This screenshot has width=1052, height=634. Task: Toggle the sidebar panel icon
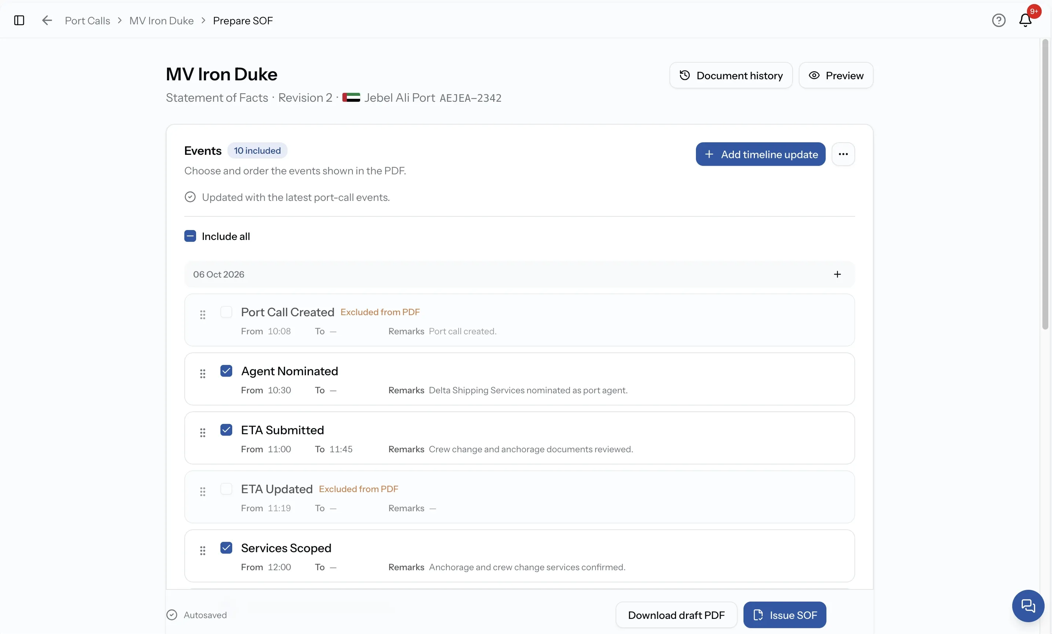(x=19, y=21)
